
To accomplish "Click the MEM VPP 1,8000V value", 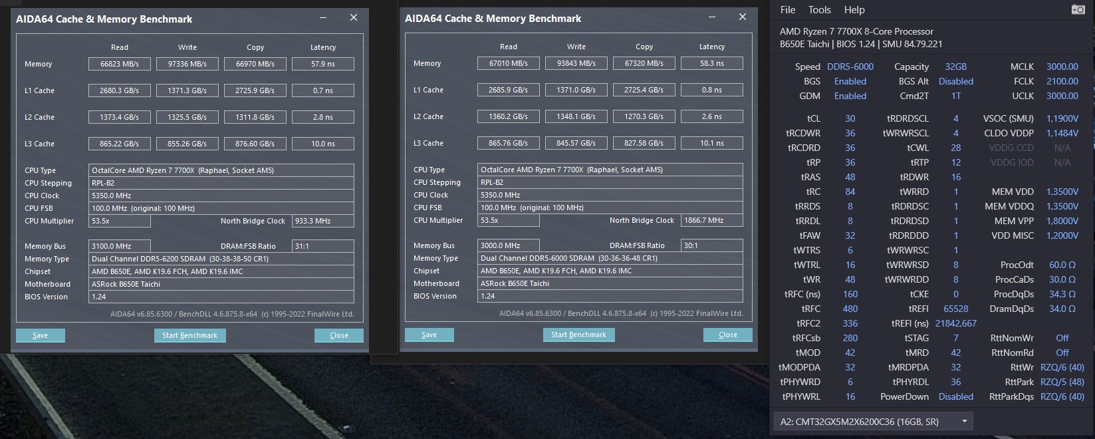I will pyautogui.click(x=1062, y=221).
